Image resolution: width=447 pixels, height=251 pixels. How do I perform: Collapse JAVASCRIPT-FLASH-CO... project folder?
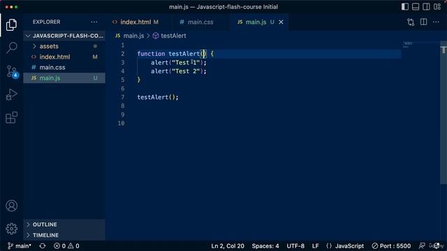tap(64, 36)
